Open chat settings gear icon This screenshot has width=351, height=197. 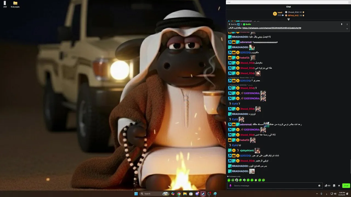tap(339, 186)
